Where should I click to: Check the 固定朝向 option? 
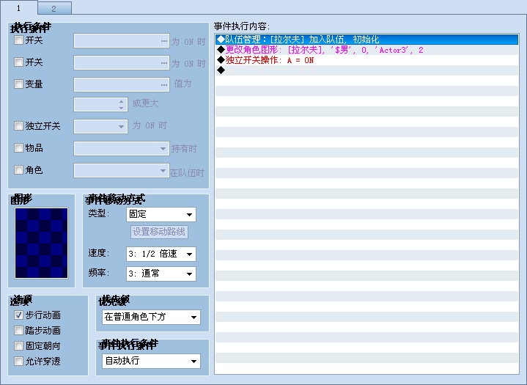18,345
